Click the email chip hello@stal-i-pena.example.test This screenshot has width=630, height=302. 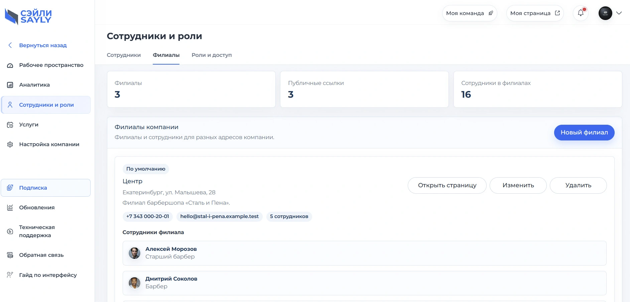coord(219,216)
